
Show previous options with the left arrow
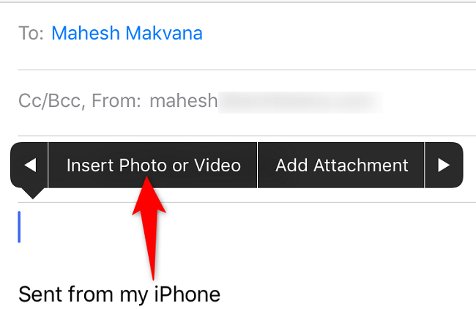(x=29, y=165)
